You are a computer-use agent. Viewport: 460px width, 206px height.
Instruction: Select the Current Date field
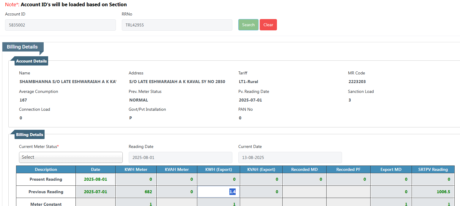click(290, 157)
